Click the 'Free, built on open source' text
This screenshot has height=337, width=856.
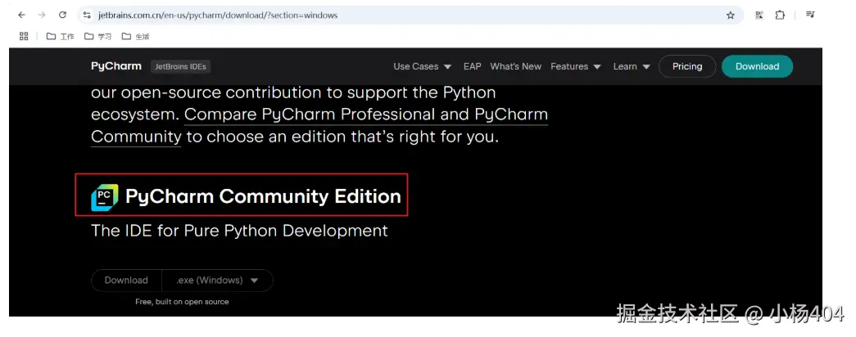tap(182, 302)
